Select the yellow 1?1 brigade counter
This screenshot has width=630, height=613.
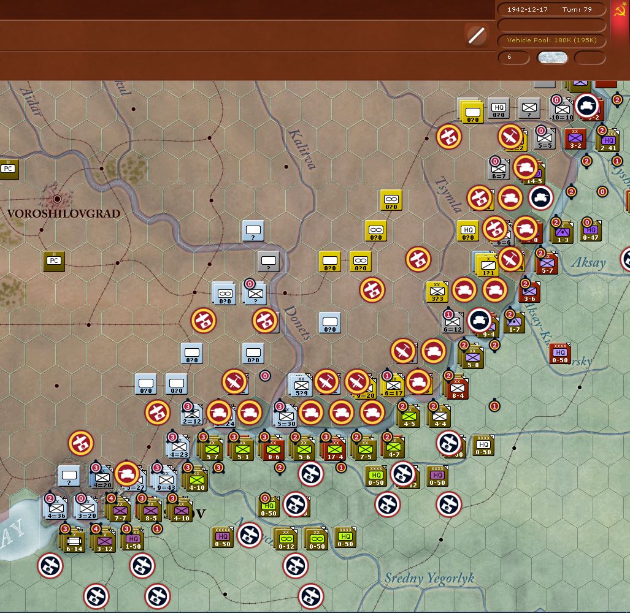point(488,266)
